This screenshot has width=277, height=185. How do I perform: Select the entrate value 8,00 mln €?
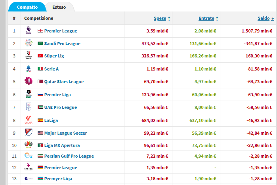point(205,107)
